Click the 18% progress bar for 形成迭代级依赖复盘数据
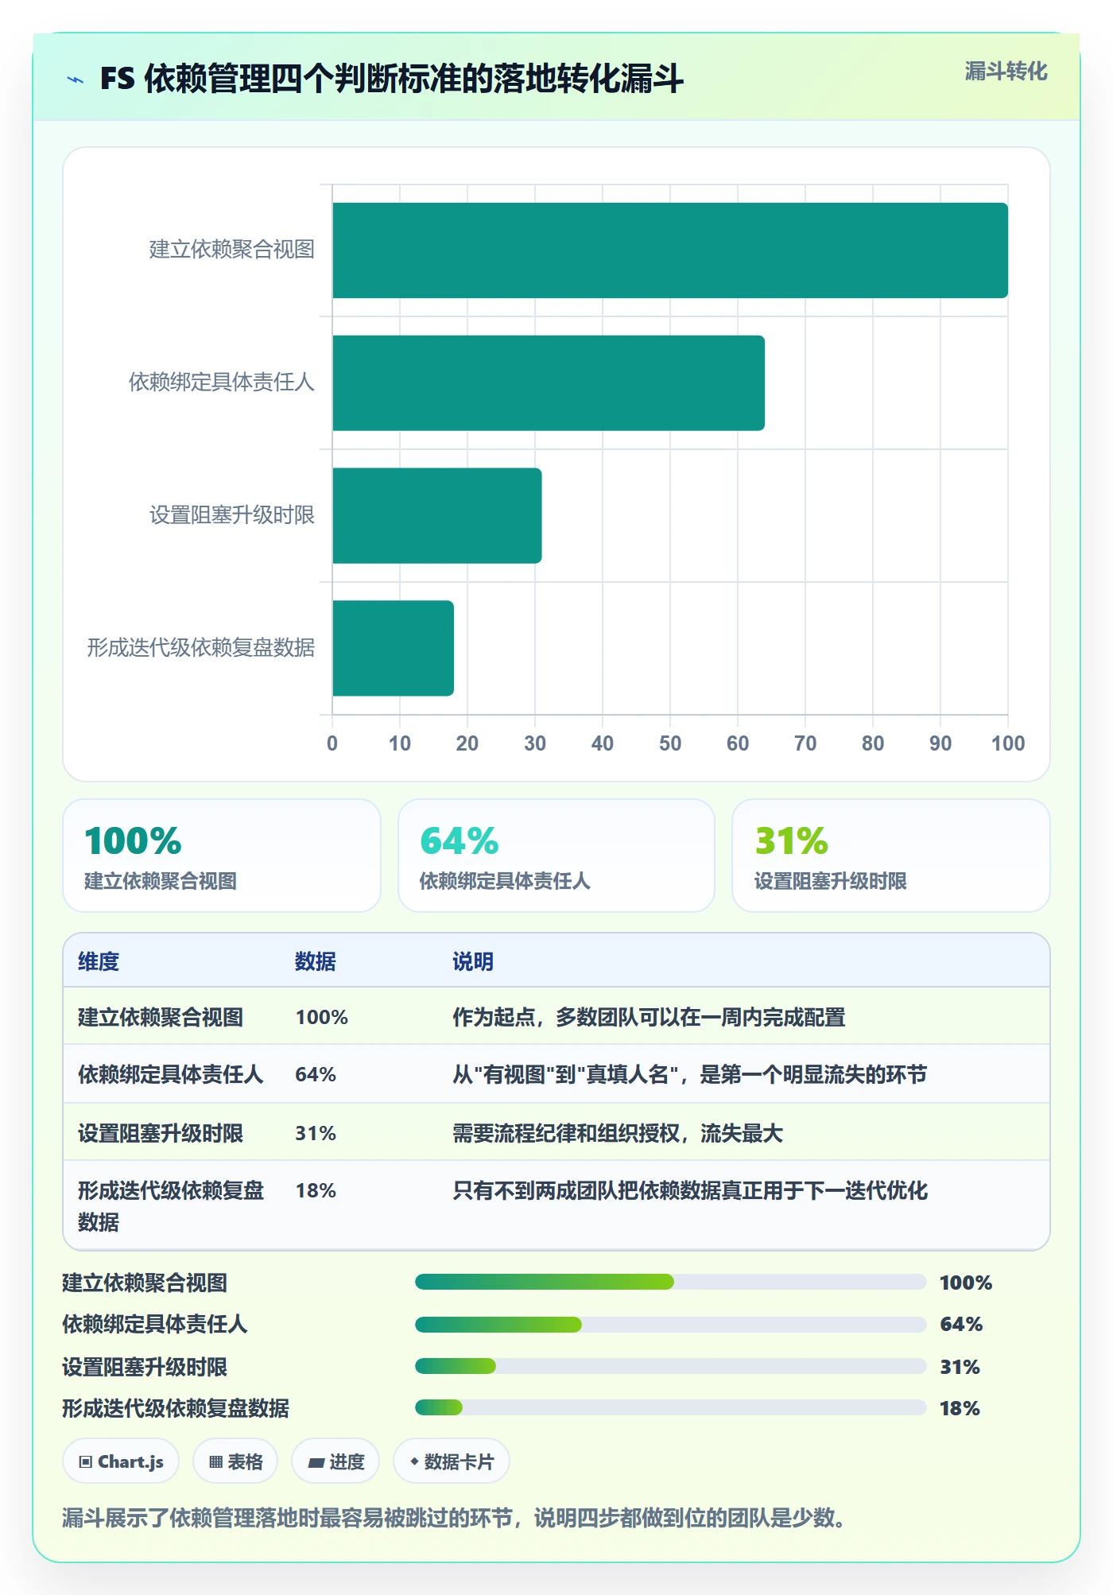This screenshot has height=1595, width=1113. [x=670, y=1407]
